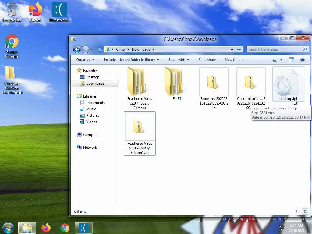Select Desktop under Favorites

pos(90,77)
